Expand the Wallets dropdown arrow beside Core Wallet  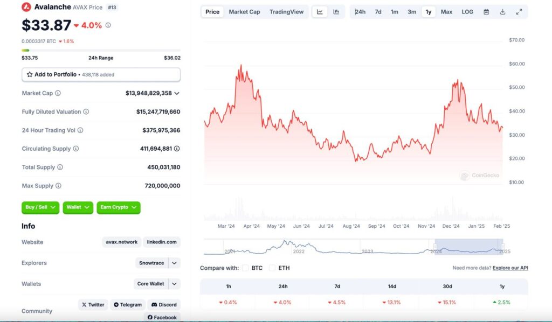point(174,284)
